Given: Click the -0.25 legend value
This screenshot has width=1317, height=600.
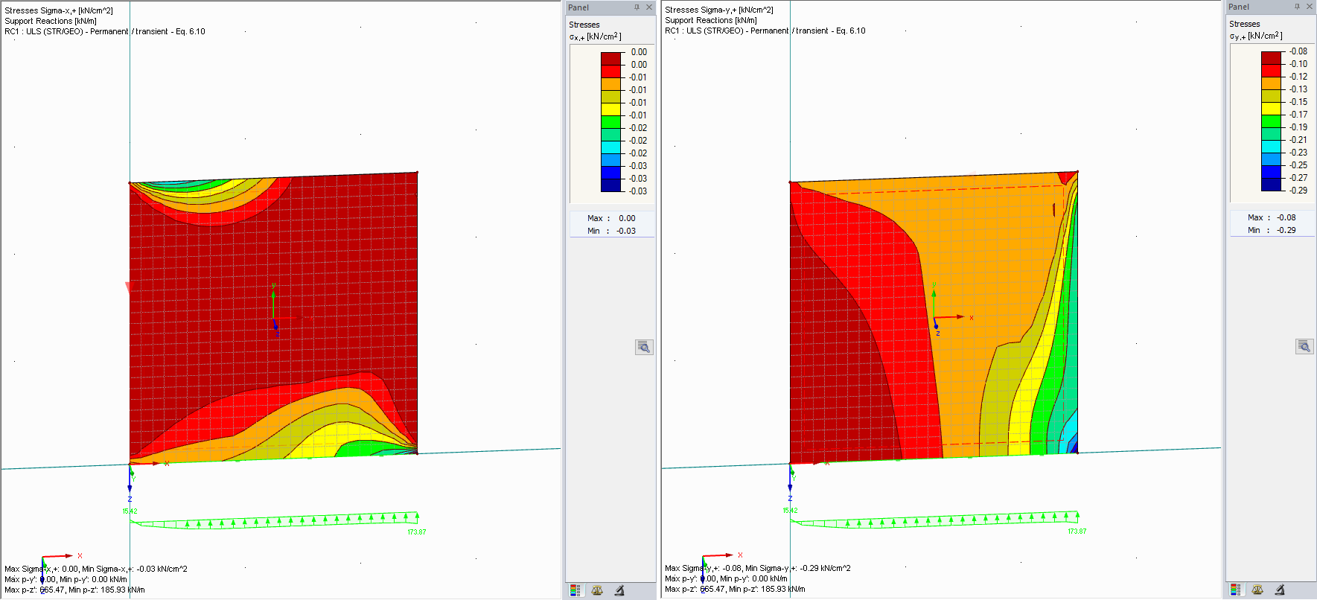Looking at the screenshot, I should [x=1298, y=165].
